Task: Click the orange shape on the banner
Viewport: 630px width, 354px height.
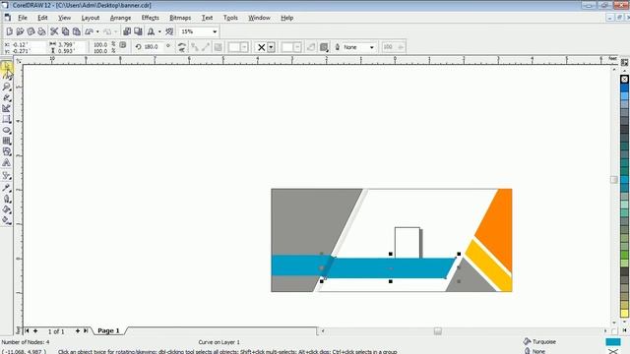Action: pyautogui.click(x=497, y=227)
